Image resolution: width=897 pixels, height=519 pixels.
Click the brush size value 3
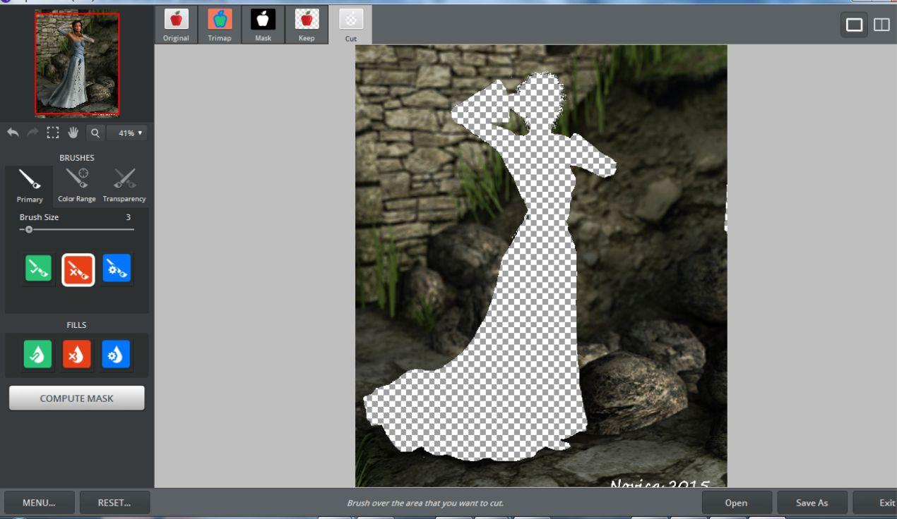click(128, 217)
